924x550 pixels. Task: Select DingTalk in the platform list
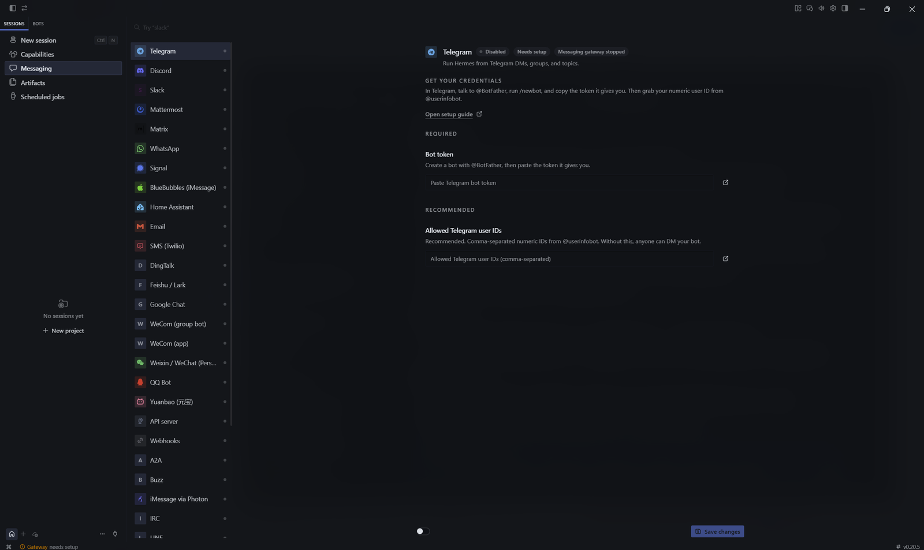pos(181,265)
